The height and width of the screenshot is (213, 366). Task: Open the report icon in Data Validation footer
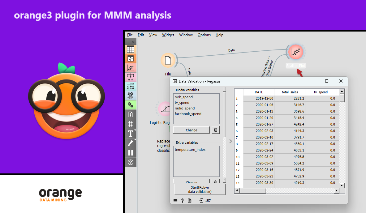(x=190, y=201)
